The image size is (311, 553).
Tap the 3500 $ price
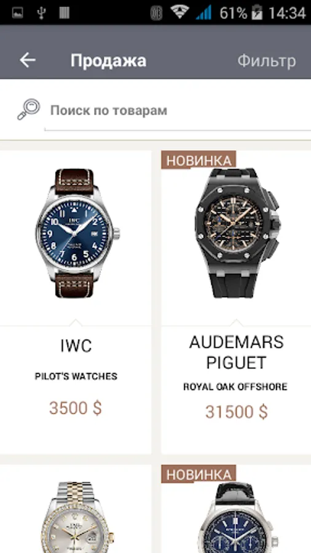click(x=76, y=408)
